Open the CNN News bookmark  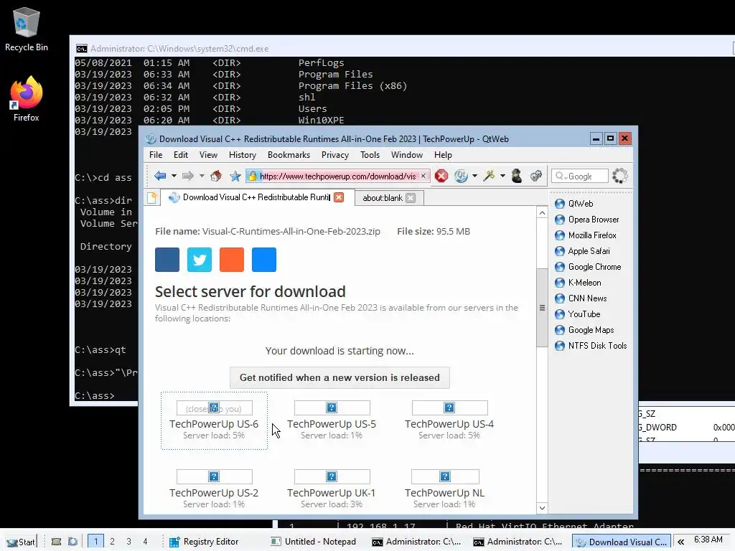coord(581,298)
